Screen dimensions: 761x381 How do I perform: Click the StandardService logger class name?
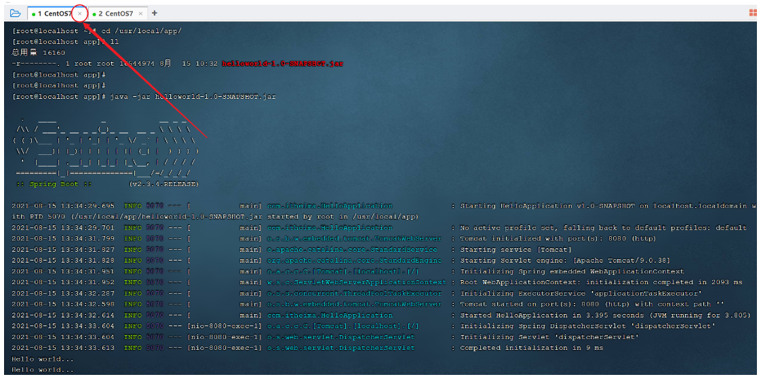coord(352,250)
